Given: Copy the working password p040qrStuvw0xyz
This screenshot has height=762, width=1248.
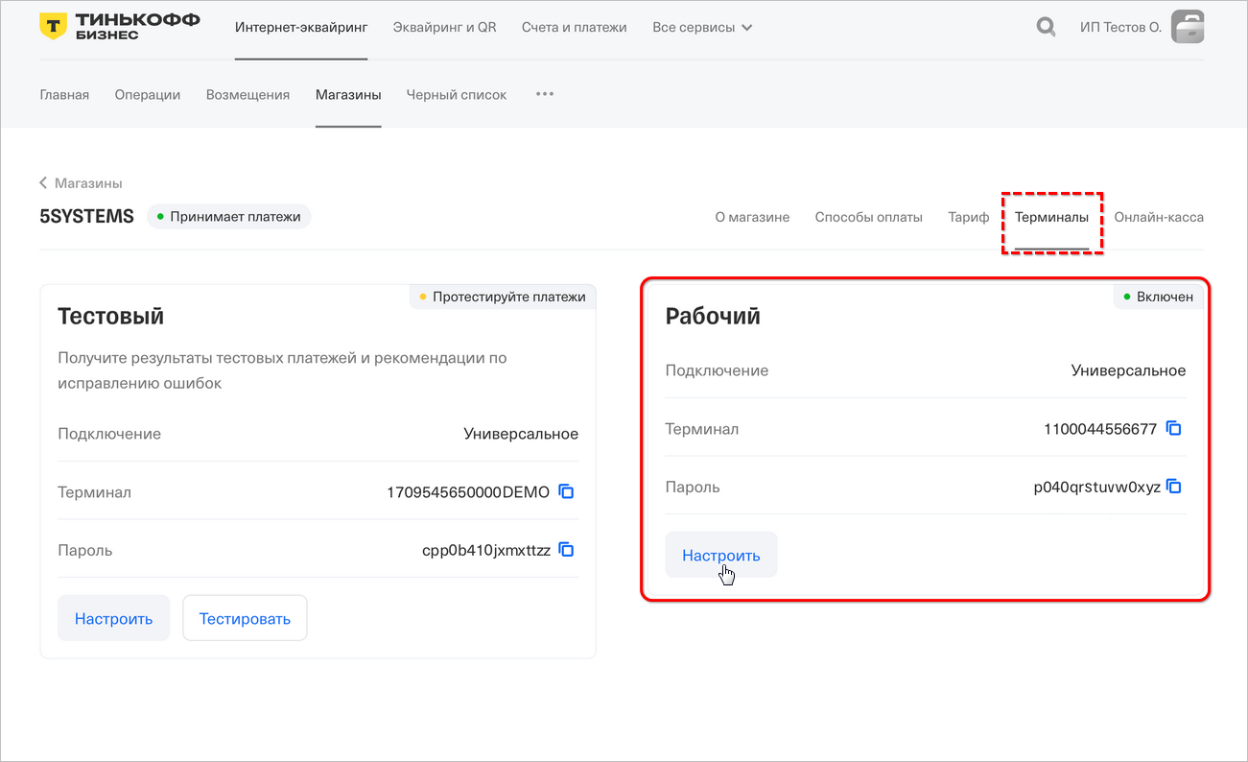Looking at the screenshot, I should (x=1173, y=487).
